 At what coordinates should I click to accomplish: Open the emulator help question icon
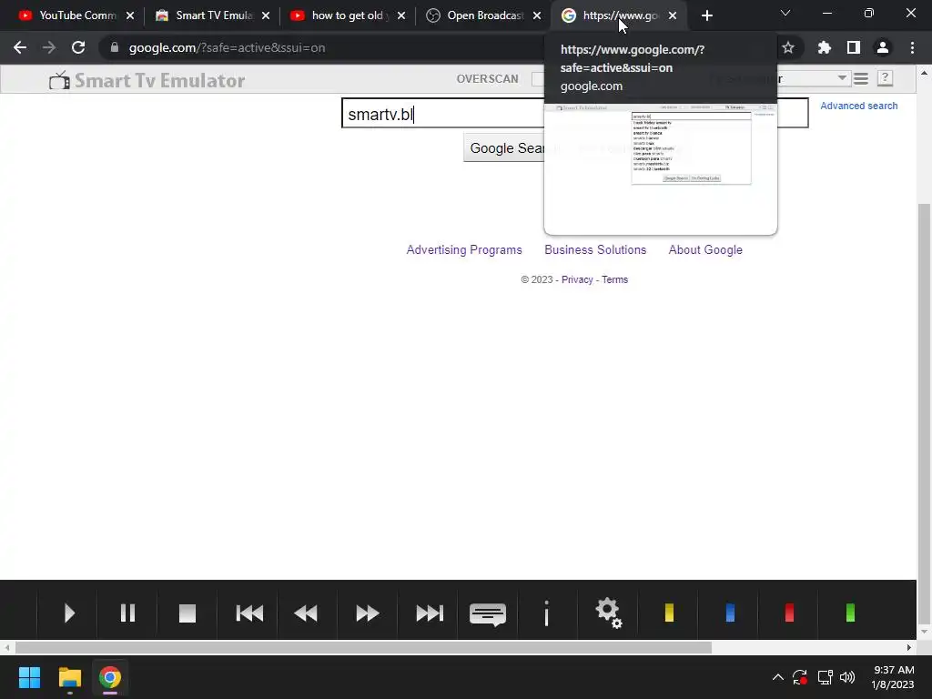point(885,78)
